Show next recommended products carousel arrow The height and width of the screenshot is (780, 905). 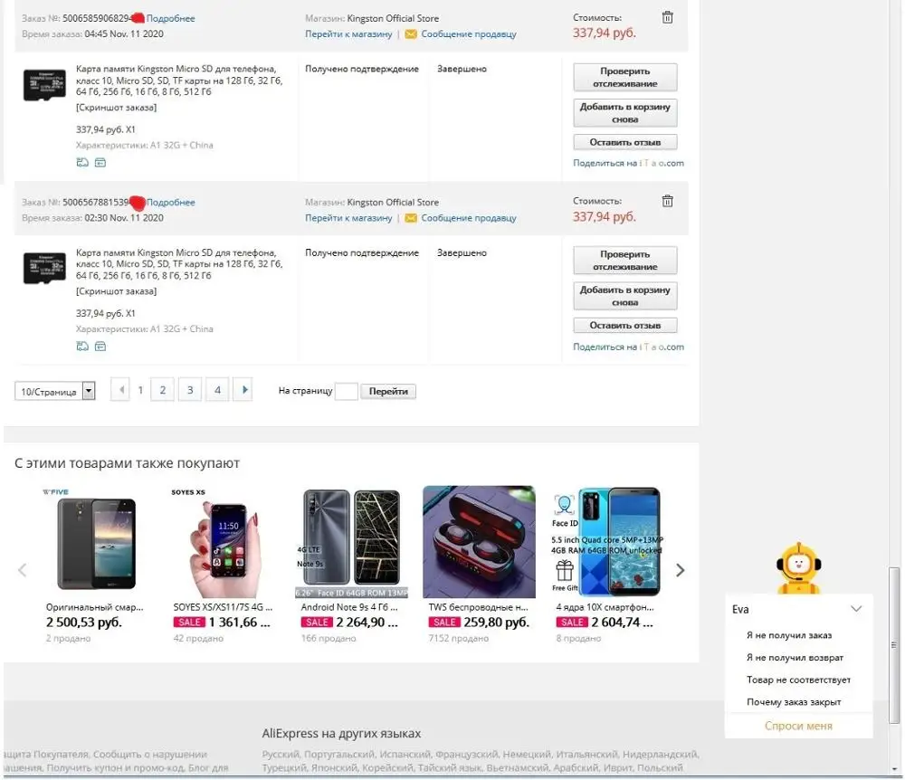click(x=680, y=570)
